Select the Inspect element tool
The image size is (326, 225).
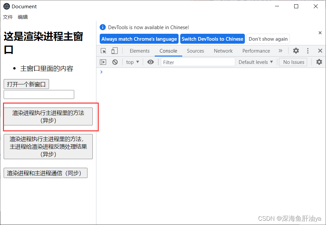(103, 51)
